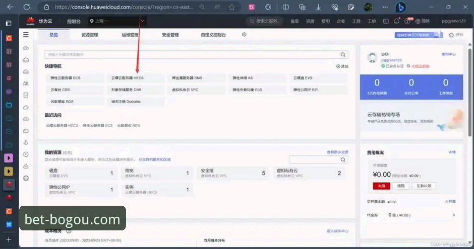
Task: Add page to favorites with star icon
Action: (x=231, y=7)
